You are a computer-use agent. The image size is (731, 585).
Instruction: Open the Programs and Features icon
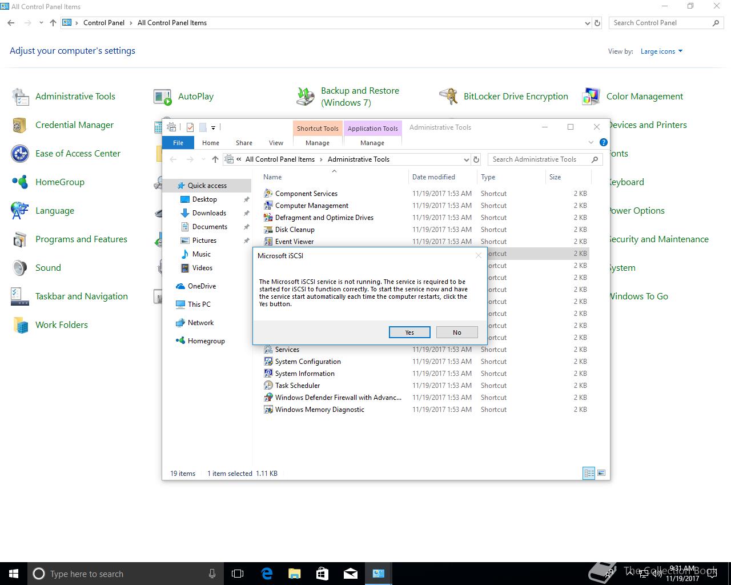point(21,239)
